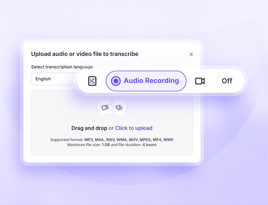Click the speaker audio icon in the upload zone
Screen dimensions: 268x205
pyautogui.click(x=120, y=107)
